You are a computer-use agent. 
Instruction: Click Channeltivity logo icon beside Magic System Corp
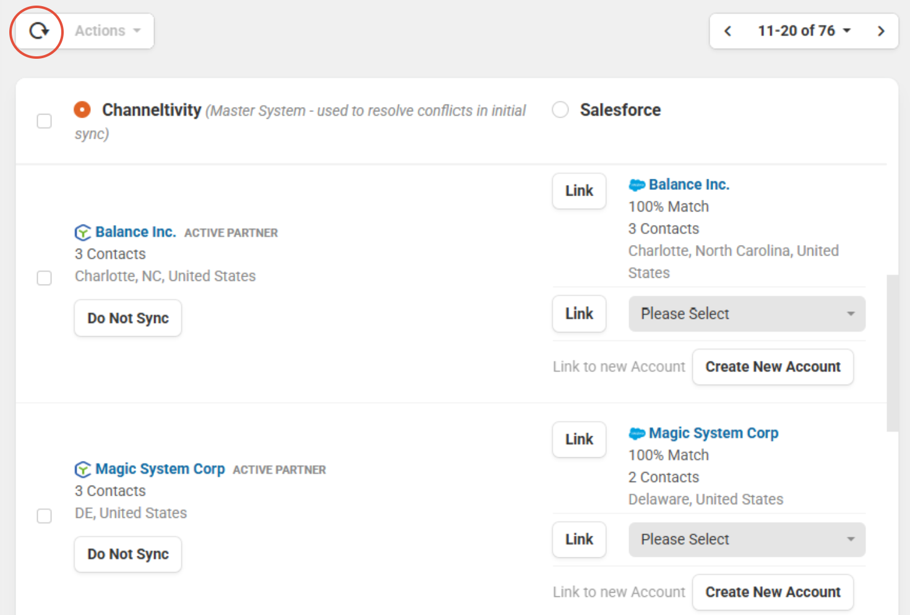point(83,470)
